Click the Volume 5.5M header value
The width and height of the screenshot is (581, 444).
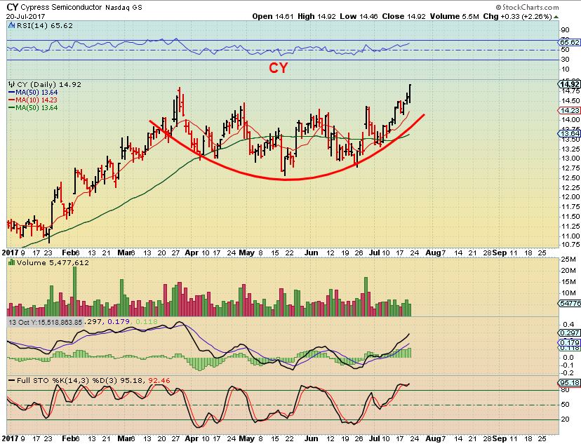click(x=455, y=17)
